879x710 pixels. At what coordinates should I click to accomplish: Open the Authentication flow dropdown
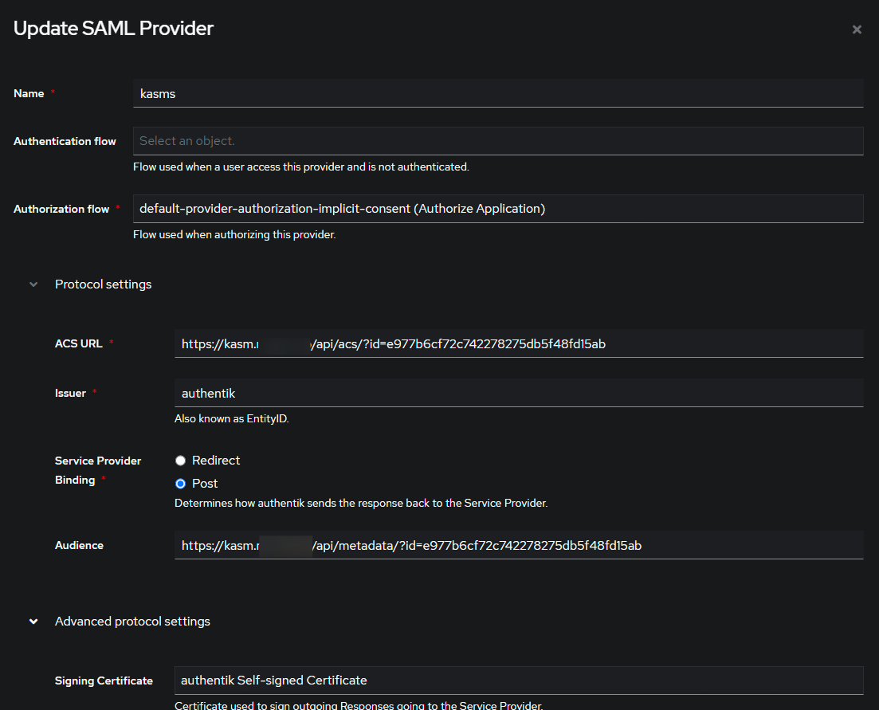498,141
